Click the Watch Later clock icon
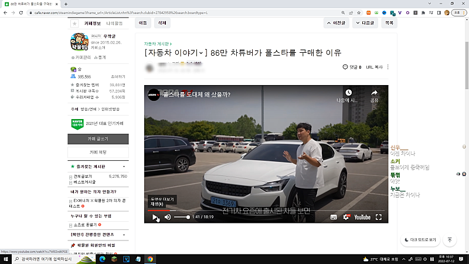The height and width of the screenshot is (264, 469). tap(348, 93)
